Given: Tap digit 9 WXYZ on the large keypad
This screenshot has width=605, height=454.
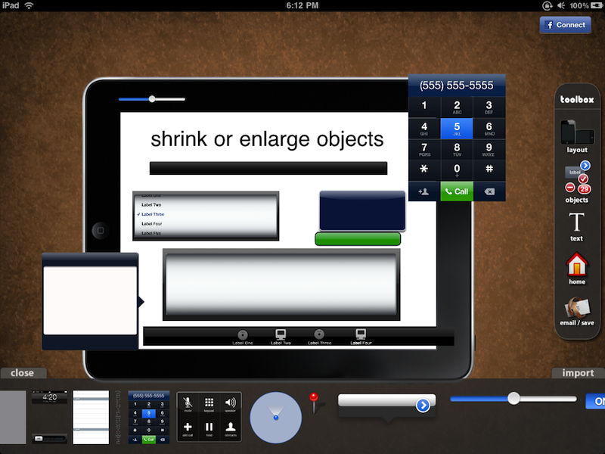Looking at the screenshot, I should 489,149.
